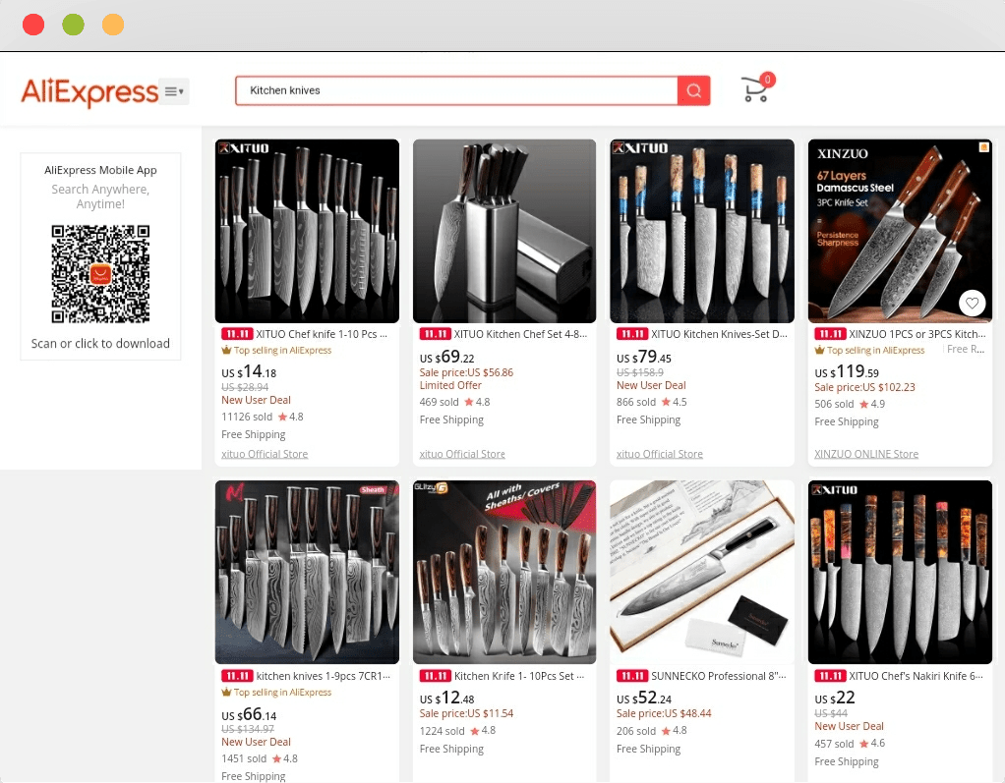Click star rating 4.8 beside 1451 sold
The height and width of the screenshot is (783, 1005).
(x=285, y=758)
